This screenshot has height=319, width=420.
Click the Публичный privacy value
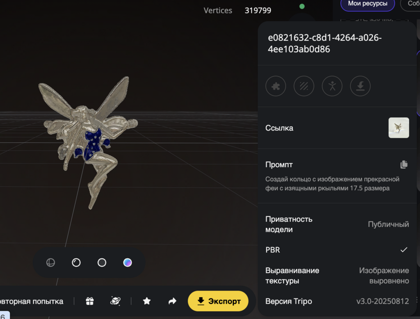pyautogui.click(x=388, y=224)
